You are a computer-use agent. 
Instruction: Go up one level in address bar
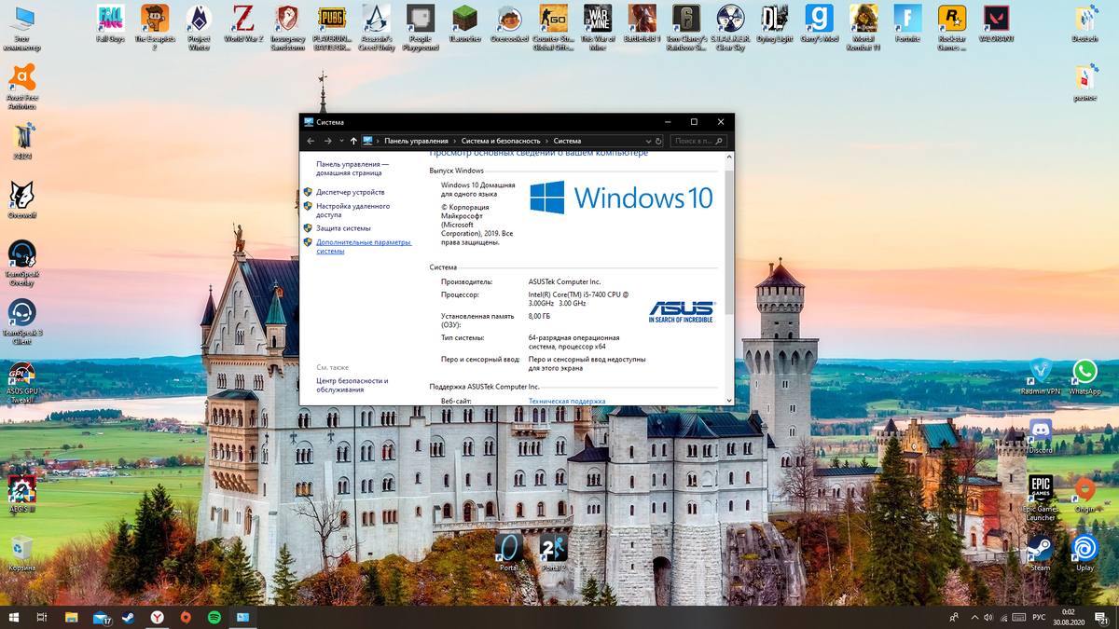353,141
